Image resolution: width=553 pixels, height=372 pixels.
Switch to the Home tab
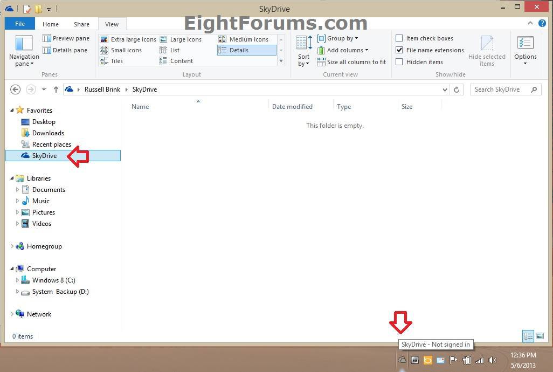point(51,24)
